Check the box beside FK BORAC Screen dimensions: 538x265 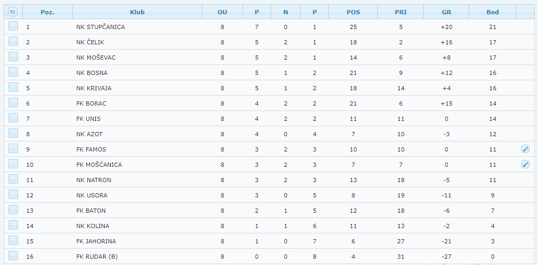[13, 103]
